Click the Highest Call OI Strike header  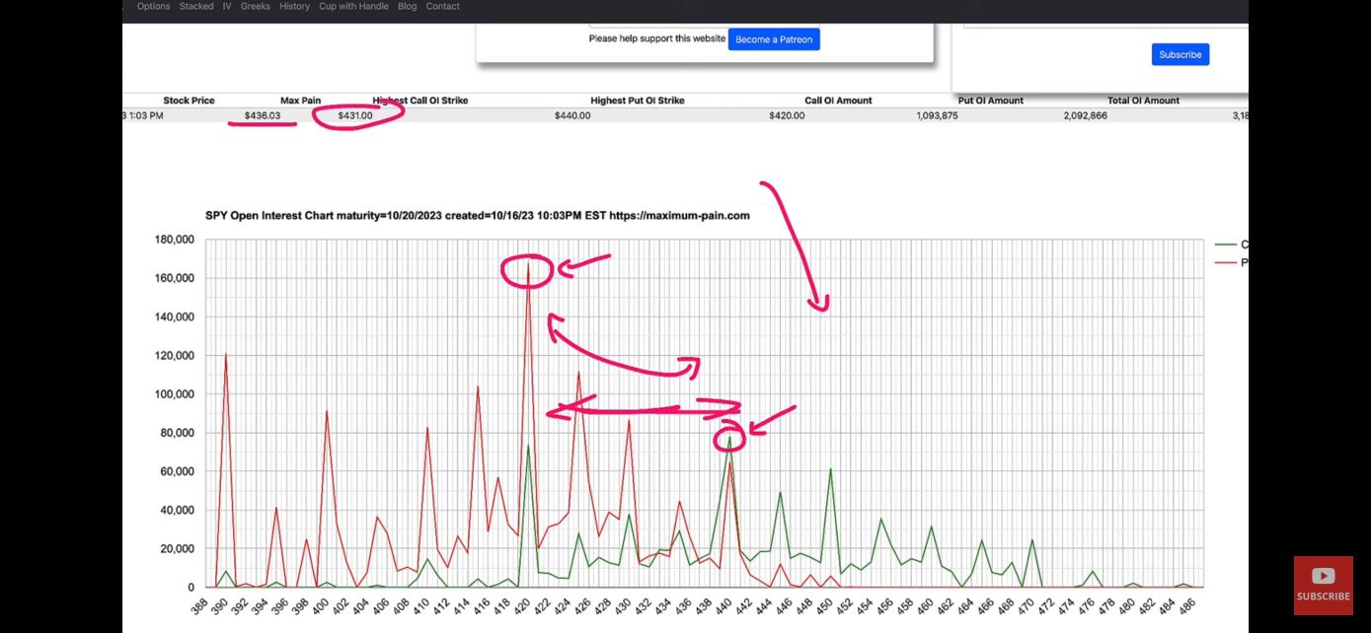420,101
